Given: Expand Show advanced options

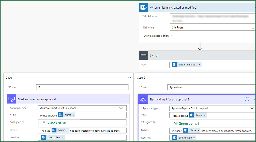Looking at the screenshot, I should [x=159, y=36].
